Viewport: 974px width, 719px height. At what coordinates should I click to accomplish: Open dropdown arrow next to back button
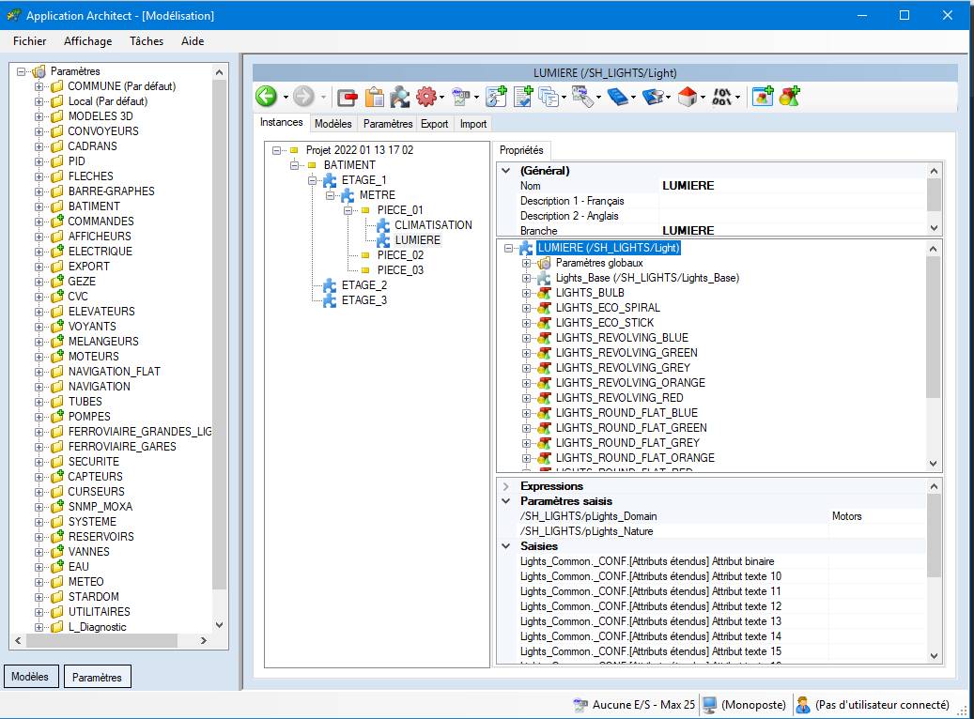(286, 98)
